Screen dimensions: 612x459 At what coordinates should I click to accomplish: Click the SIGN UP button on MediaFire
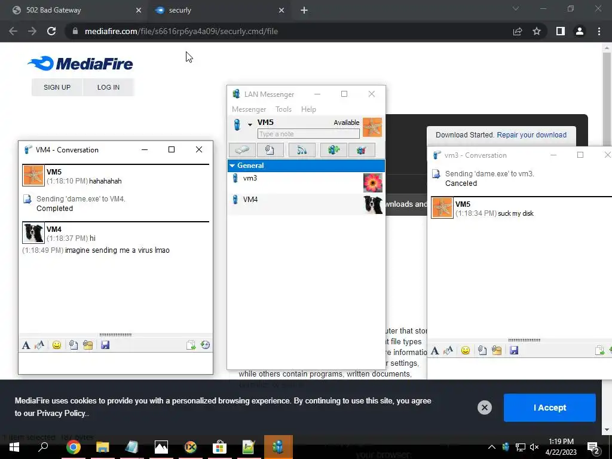click(x=57, y=87)
